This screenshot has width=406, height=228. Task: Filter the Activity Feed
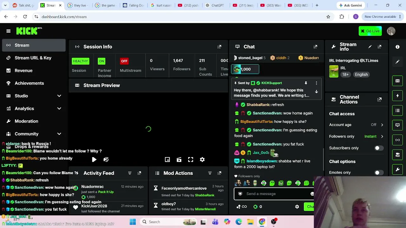[x=130, y=173]
